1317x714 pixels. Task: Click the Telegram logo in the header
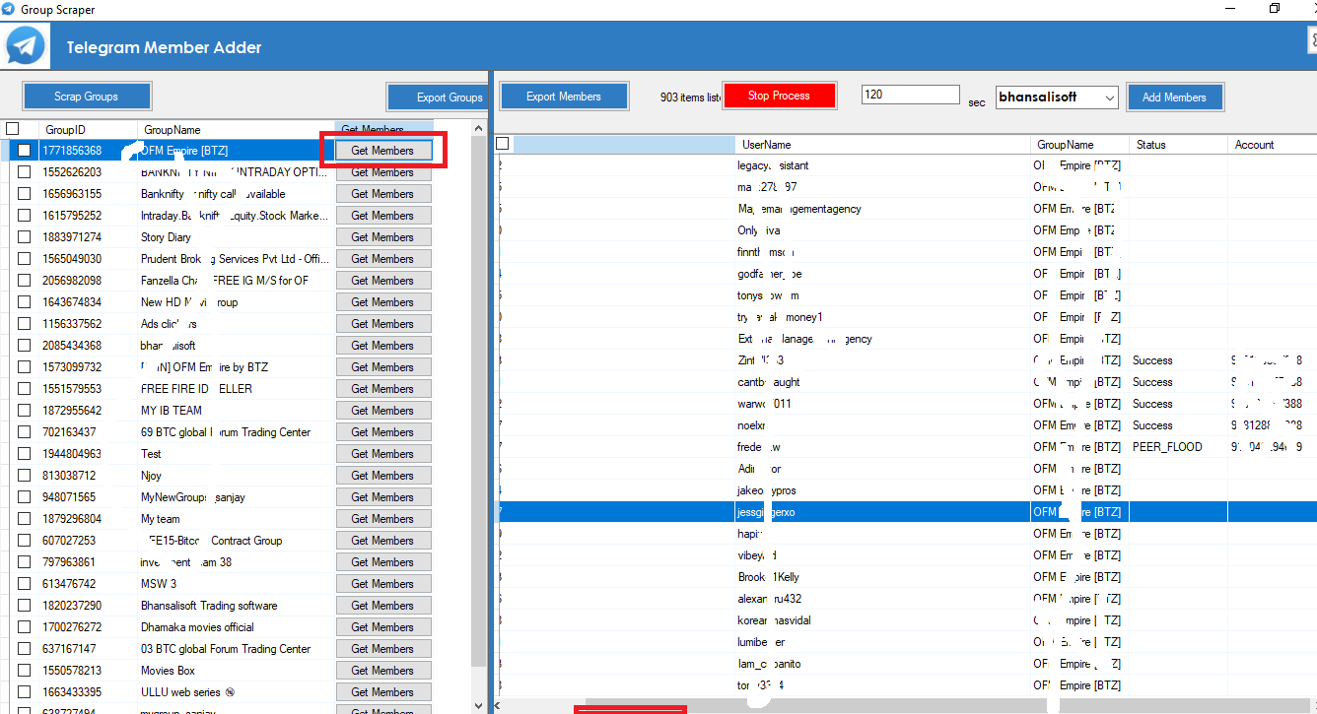coord(26,46)
